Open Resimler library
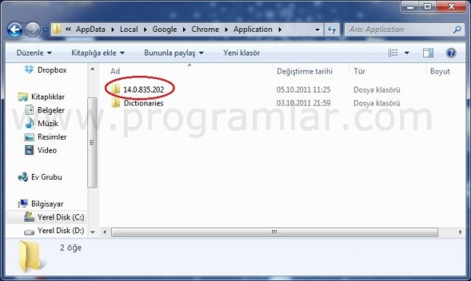This screenshot has height=281, width=471. [52, 137]
